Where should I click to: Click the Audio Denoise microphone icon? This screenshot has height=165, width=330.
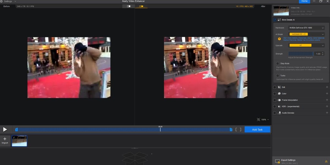pos(279,113)
